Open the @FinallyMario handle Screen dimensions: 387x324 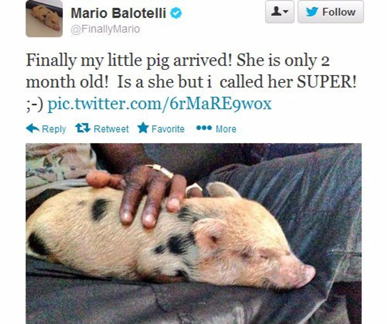click(x=105, y=29)
